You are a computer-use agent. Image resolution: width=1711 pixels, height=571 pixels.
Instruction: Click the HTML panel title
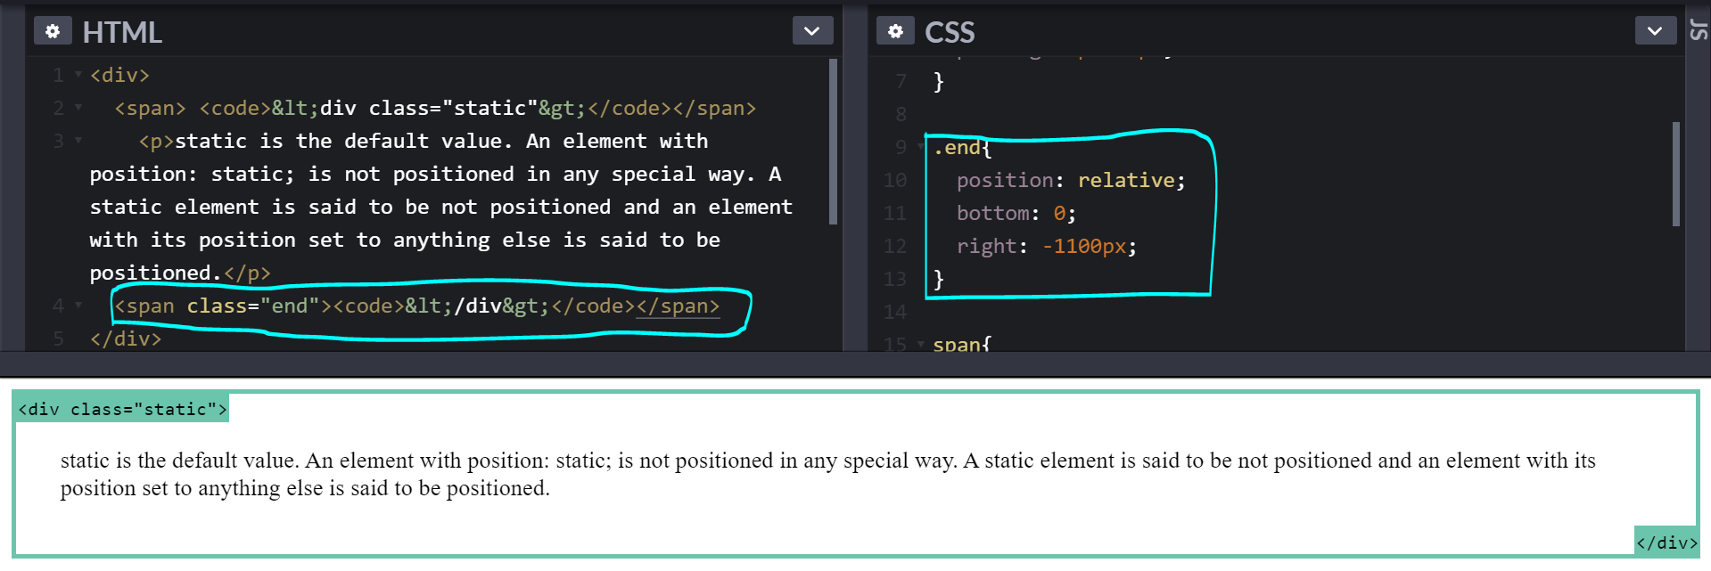click(x=122, y=32)
